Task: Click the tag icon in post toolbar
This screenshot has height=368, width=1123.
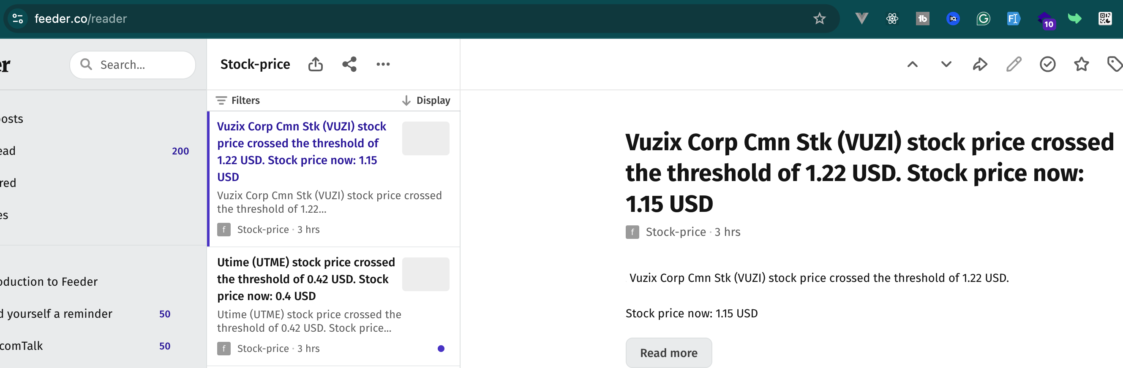Action: pos(1115,65)
